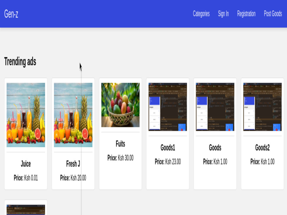Screen dimensions: 287x215
Task: Select Post Goods in the navbar
Action: coord(273,14)
